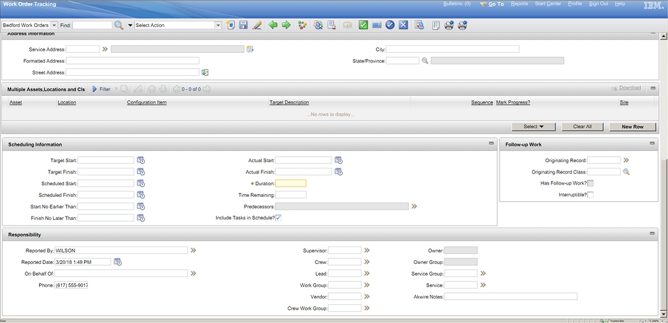This screenshot has height=323, width=668.
Task: Click into the Find search field
Action: click(x=93, y=25)
